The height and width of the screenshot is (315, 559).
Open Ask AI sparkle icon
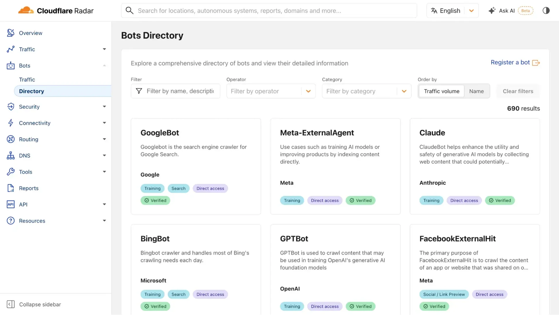(x=492, y=11)
